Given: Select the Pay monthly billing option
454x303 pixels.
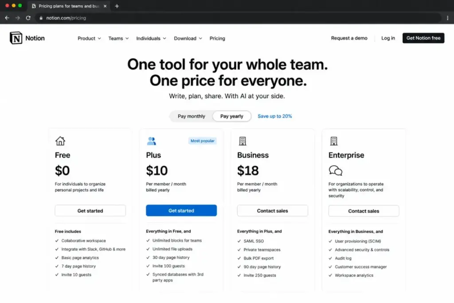Looking at the screenshot, I should click(x=192, y=116).
